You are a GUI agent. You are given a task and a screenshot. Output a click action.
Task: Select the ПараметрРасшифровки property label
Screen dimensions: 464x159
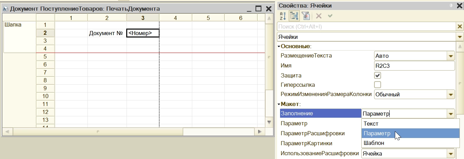313,133
